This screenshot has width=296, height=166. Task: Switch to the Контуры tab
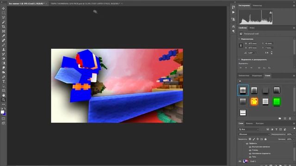(x=260, y=124)
